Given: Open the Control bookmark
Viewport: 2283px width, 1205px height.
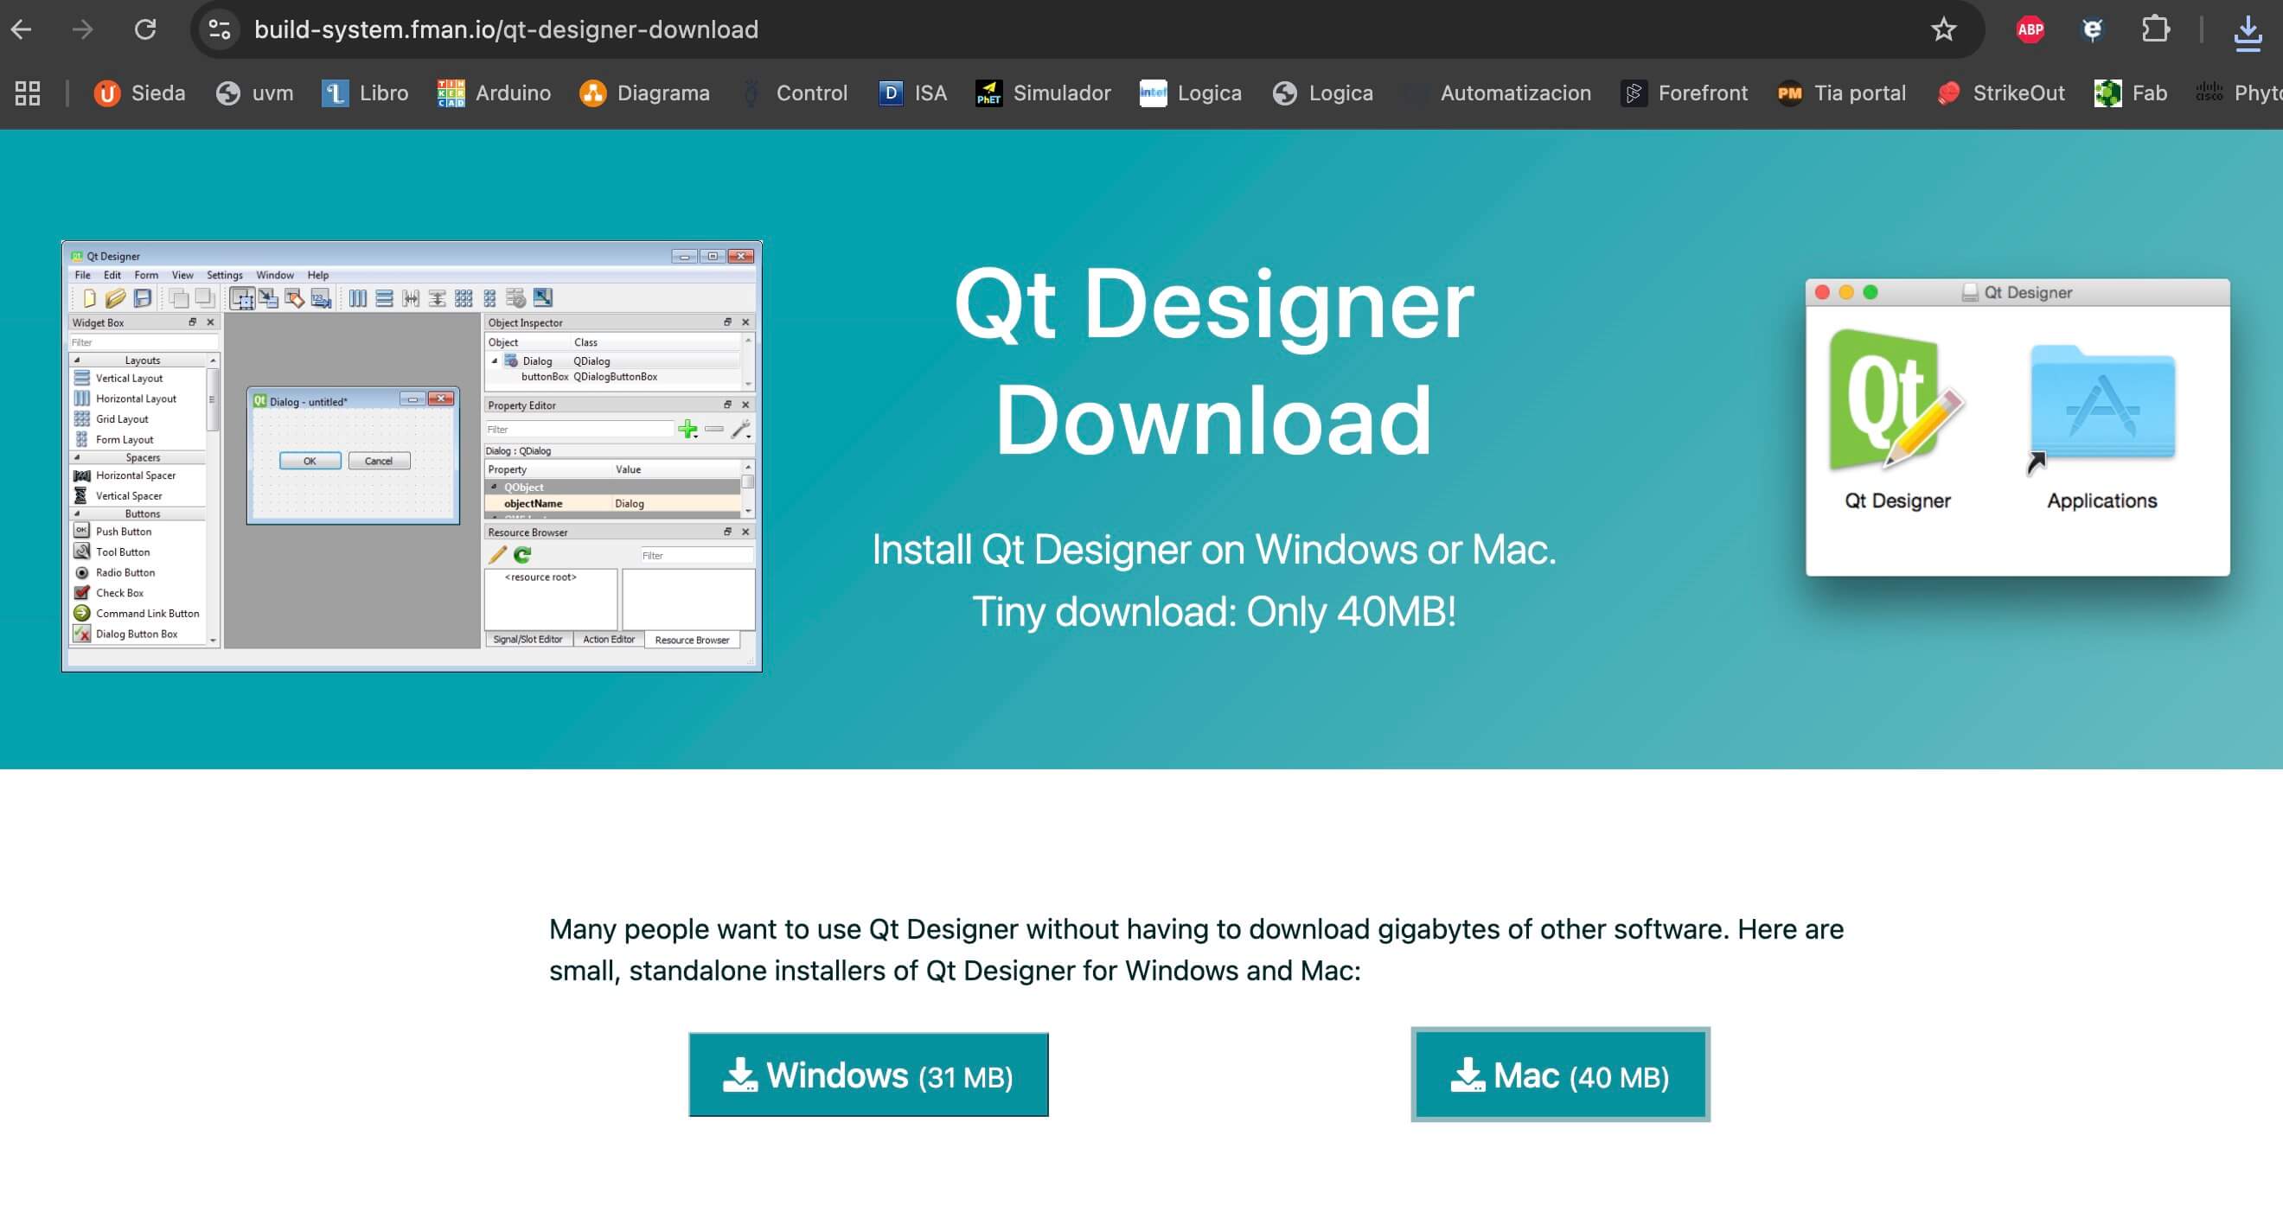Looking at the screenshot, I should click(x=794, y=93).
